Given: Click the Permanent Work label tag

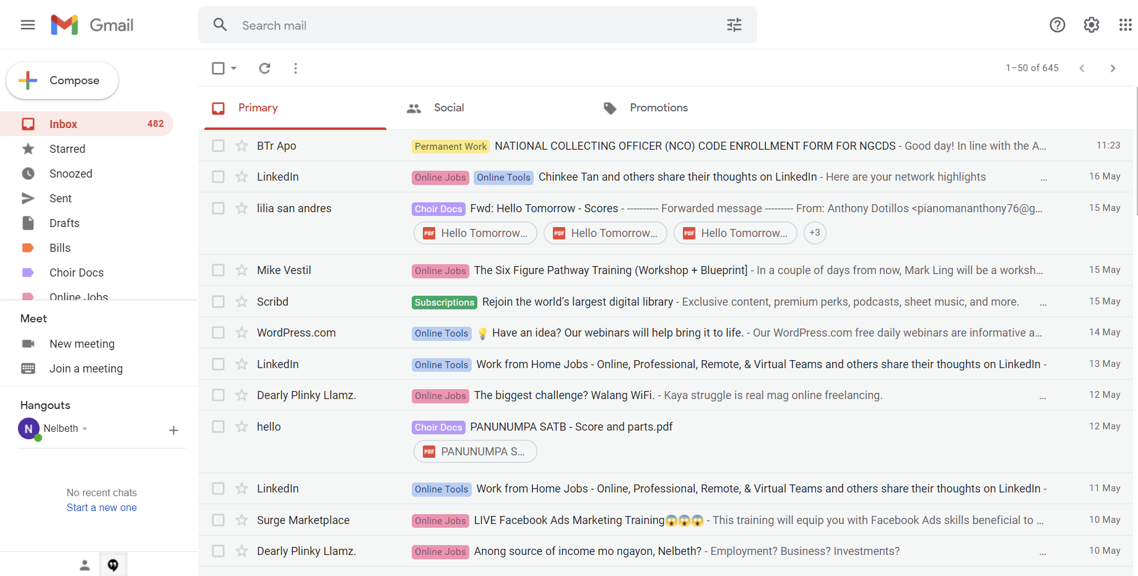Looking at the screenshot, I should (451, 146).
